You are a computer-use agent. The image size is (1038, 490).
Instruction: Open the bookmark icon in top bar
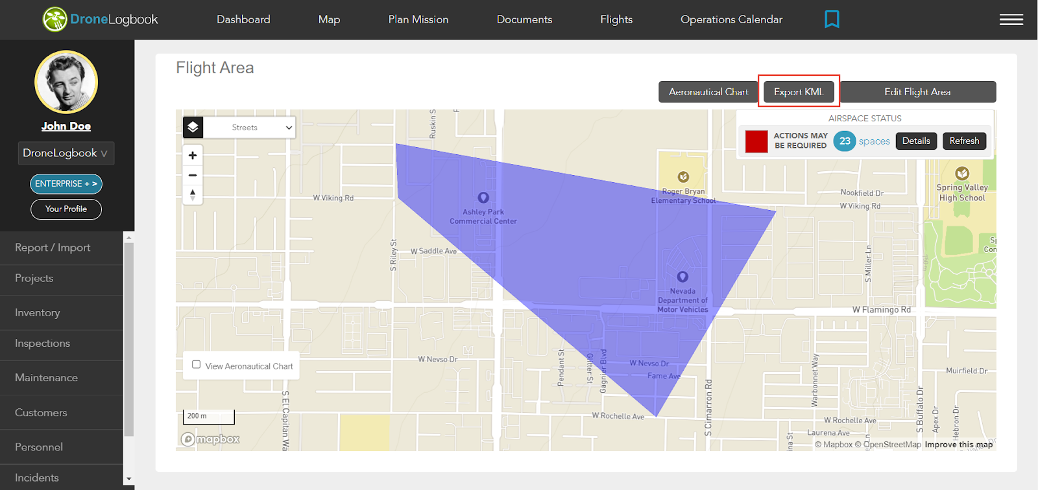(832, 19)
